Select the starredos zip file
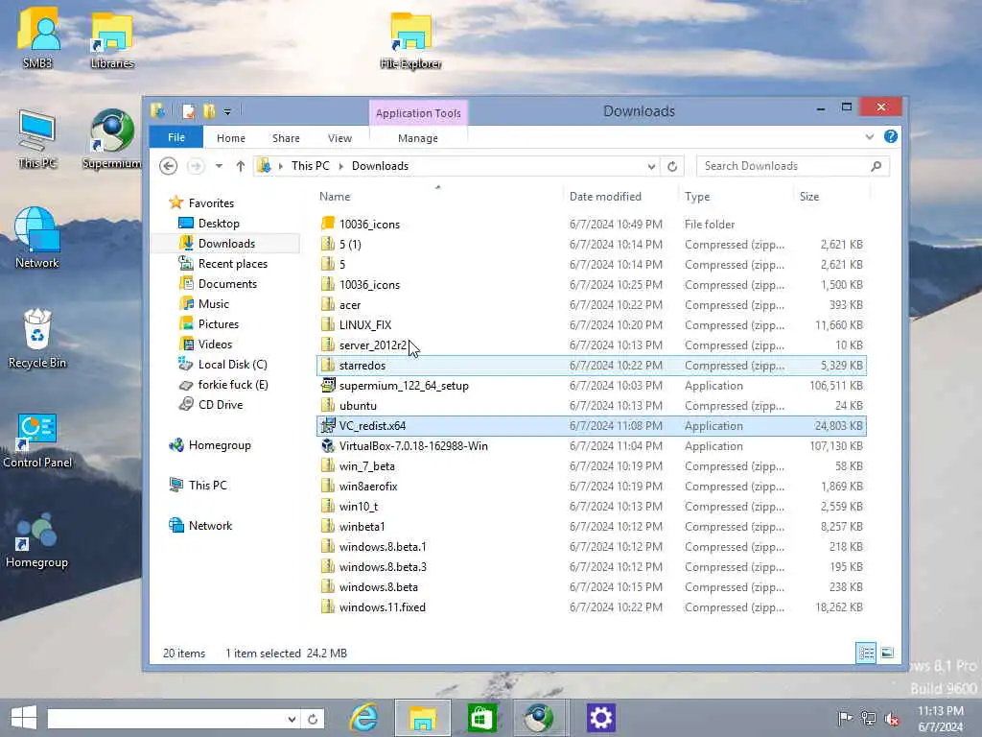The height and width of the screenshot is (737, 982). pyautogui.click(x=592, y=366)
